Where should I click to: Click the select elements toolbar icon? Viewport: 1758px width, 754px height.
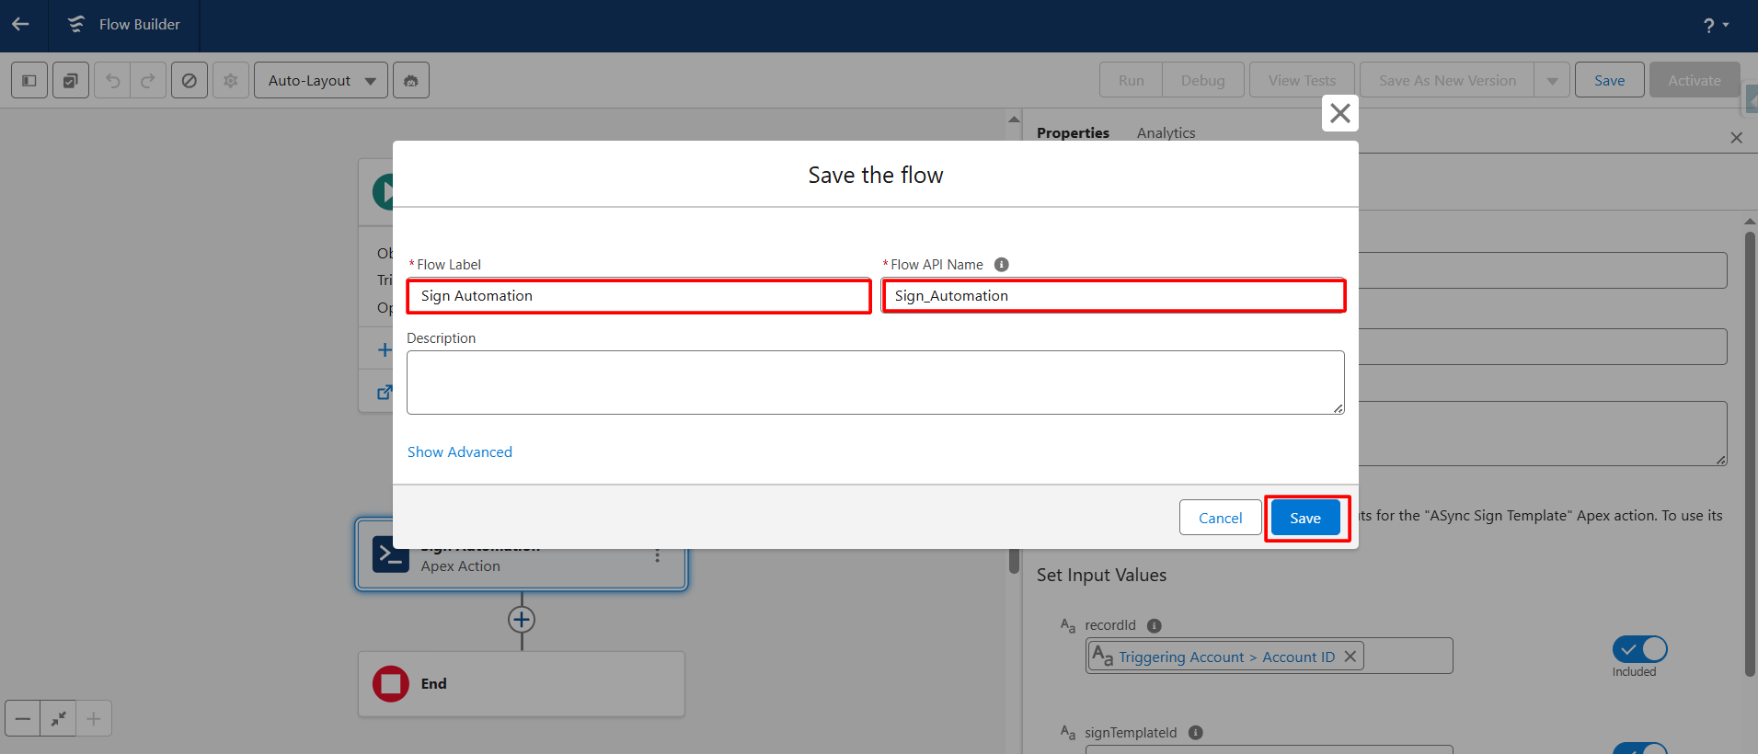(x=71, y=81)
